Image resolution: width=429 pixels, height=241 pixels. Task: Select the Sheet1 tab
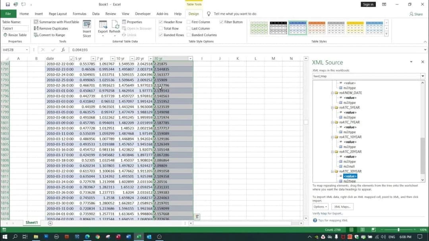pos(31,222)
